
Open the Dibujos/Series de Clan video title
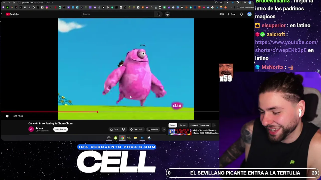[205, 131]
